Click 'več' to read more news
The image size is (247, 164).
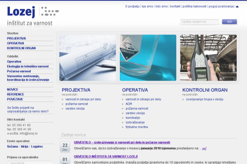point(204,148)
